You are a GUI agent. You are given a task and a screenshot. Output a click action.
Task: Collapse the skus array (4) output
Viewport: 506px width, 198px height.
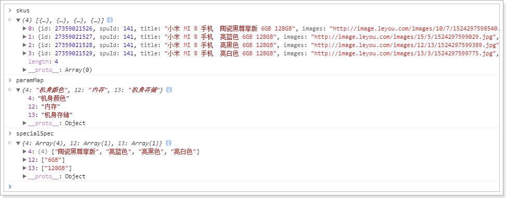[x=18, y=20]
